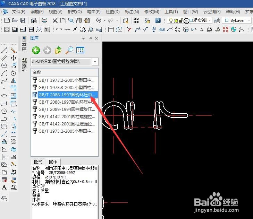Search the parts library

coord(69,50)
